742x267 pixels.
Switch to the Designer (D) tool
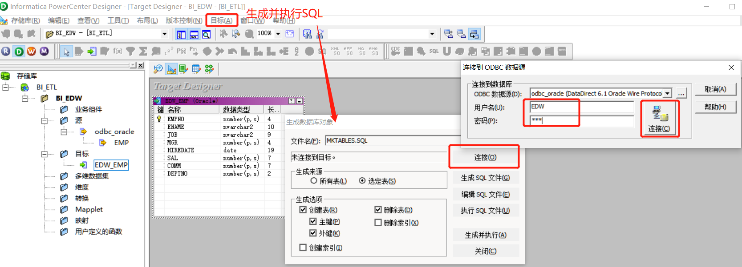click(19, 52)
